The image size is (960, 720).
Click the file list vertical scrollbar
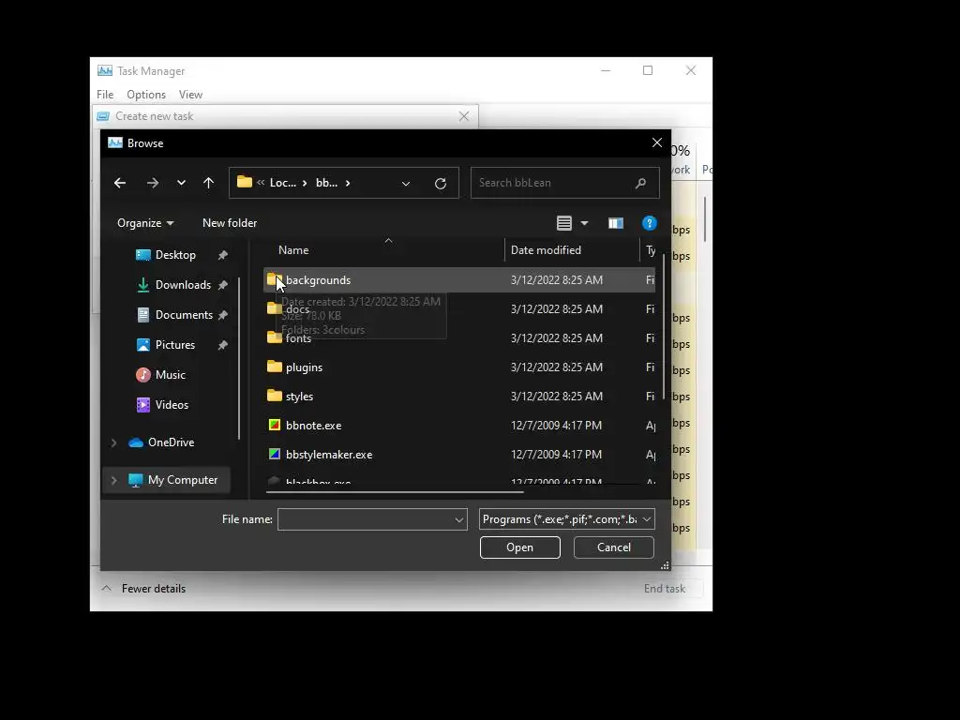tap(664, 327)
